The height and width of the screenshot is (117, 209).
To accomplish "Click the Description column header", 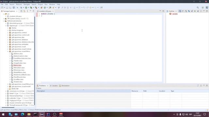I will click(84, 91).
